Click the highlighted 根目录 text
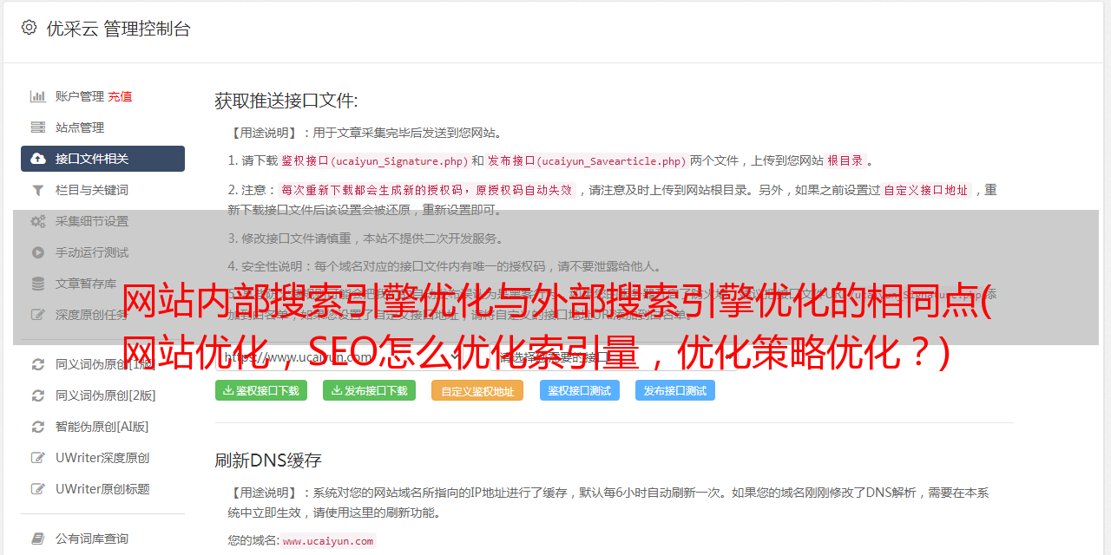1111x555 pixels. point(845,160)
